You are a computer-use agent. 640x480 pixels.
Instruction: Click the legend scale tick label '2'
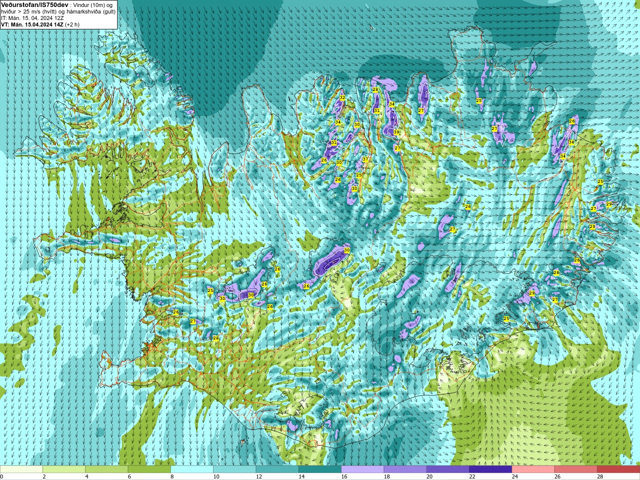[44, 476]
